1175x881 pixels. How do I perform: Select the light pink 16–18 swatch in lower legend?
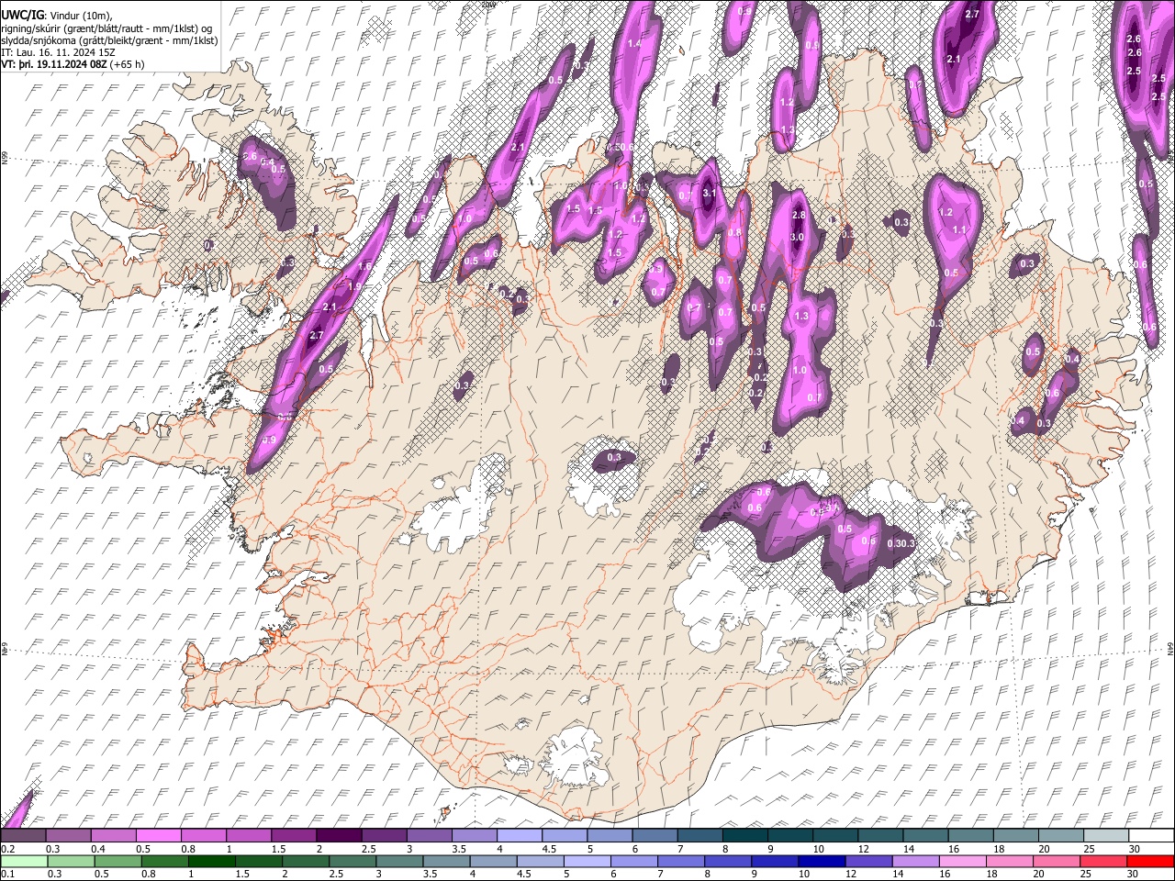tap(962, 861)
